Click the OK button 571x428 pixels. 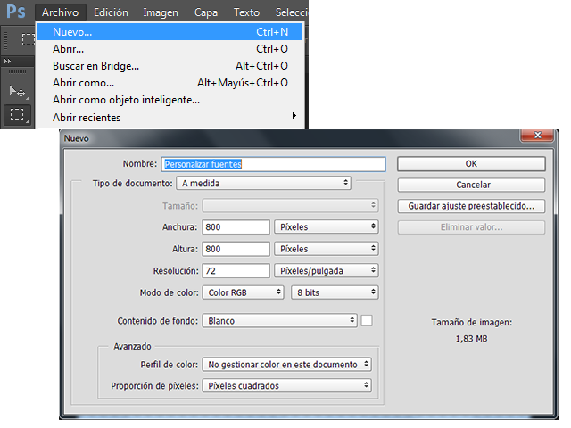[x=471, y=164]
